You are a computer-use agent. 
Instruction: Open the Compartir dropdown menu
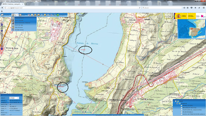pos(62,15)
